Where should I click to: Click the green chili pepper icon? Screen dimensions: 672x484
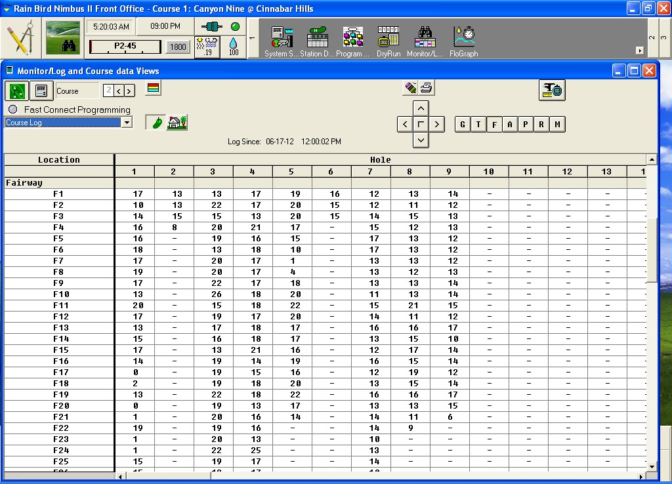point(156,123)
